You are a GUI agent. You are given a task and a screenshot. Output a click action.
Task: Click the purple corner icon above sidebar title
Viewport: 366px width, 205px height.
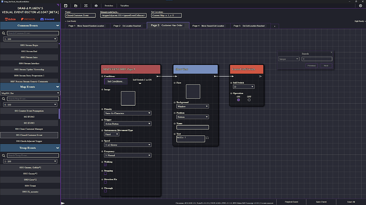(x=58, y=5)
